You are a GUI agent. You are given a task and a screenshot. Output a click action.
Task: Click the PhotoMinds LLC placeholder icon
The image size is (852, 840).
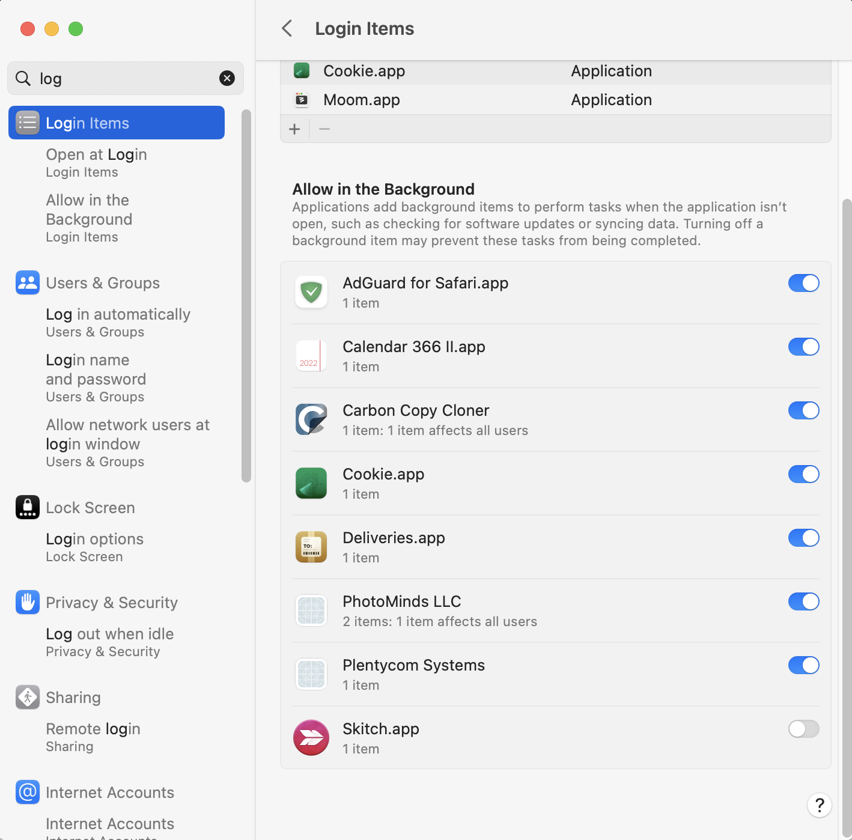click(x=311, y=610)
